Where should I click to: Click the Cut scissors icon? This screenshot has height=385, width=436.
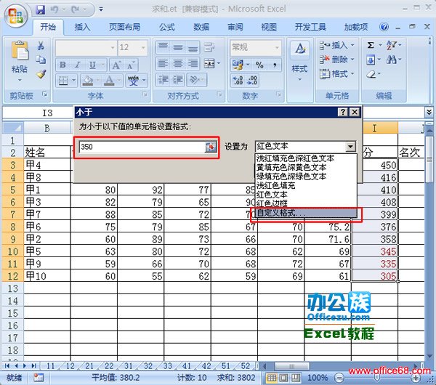point(41,46)
